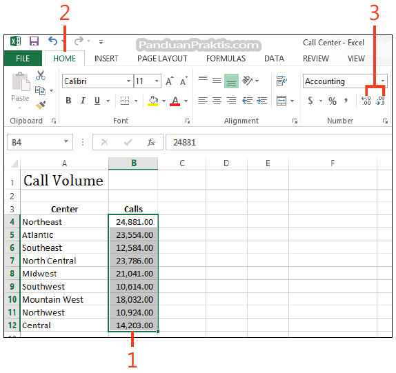Apply Comma Style
This screenshot has width=396, height=373.
point(346,101)
